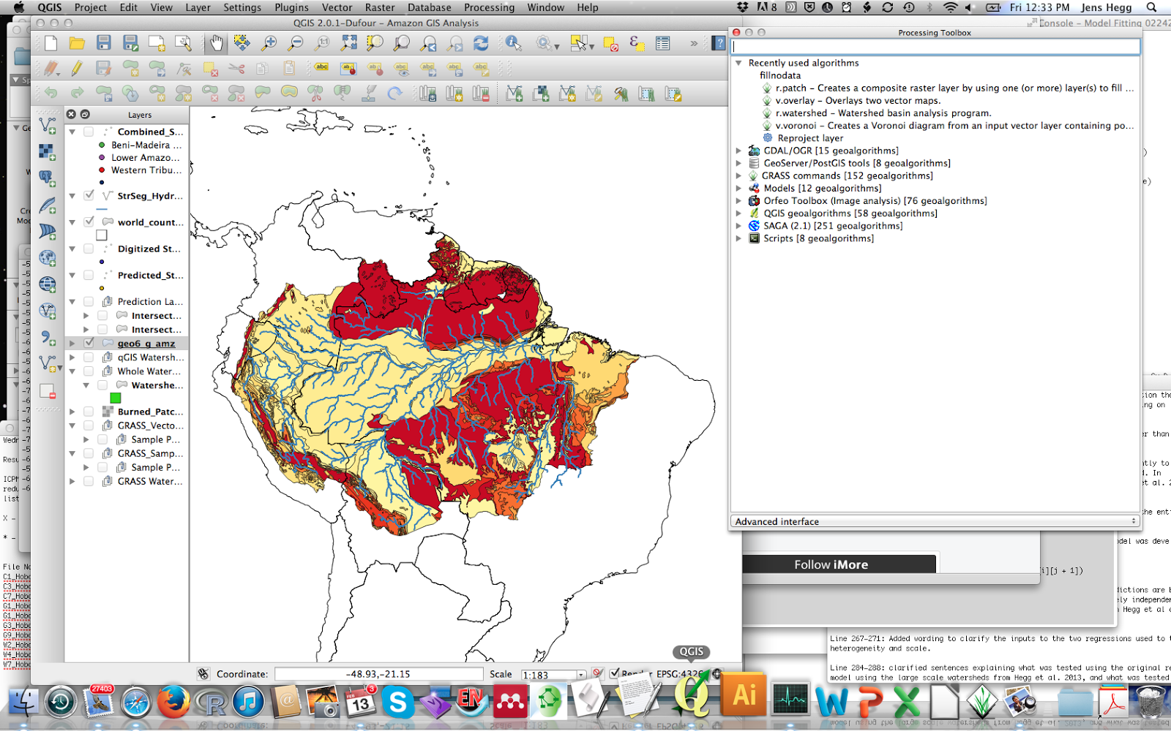Expand the GDAL/OGR algorithms group
This screenshot has height=731, width=1171.
738,151
